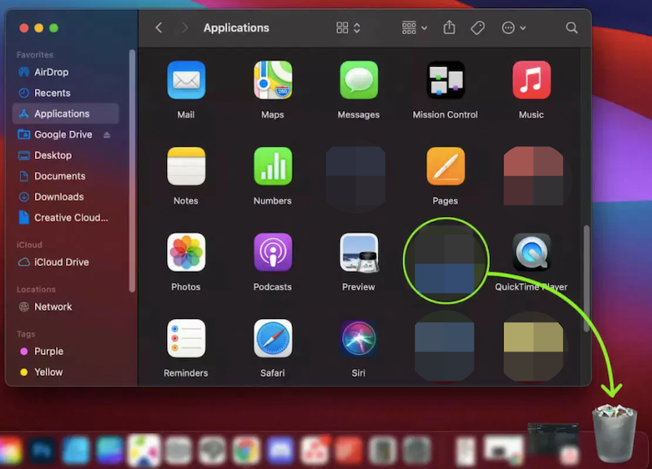Screen dimensions: 652x469
Task: Launch the Music app
Action: [531, 81]
